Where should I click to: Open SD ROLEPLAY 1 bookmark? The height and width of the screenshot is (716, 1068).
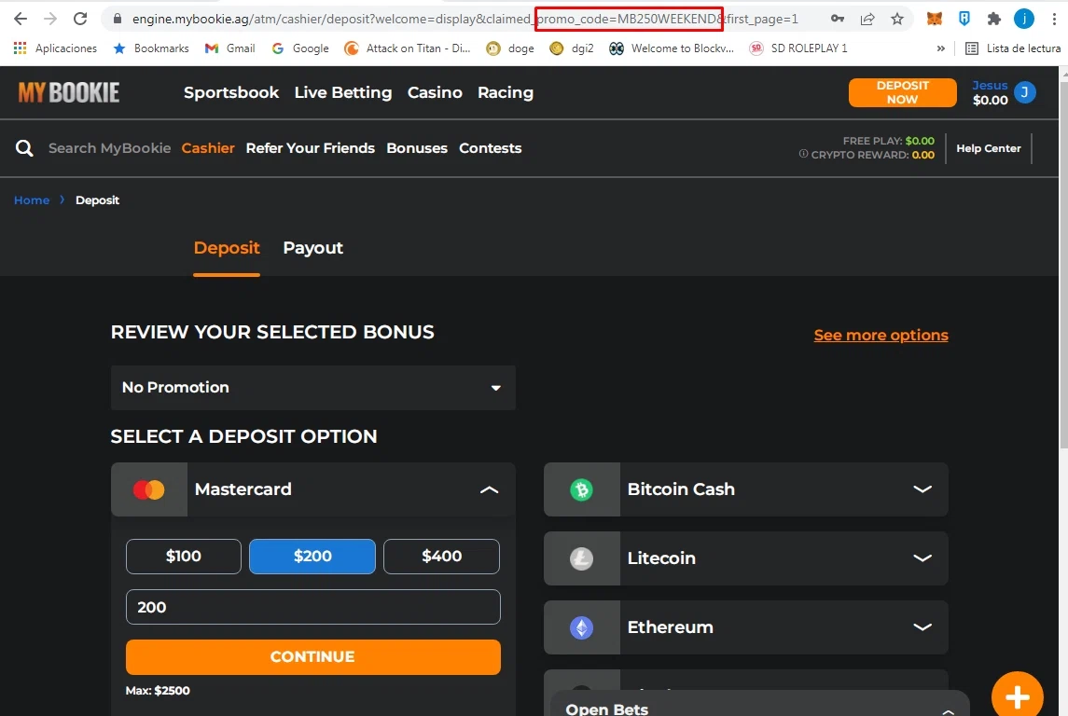pyautogui.click(x=798, y=48)
